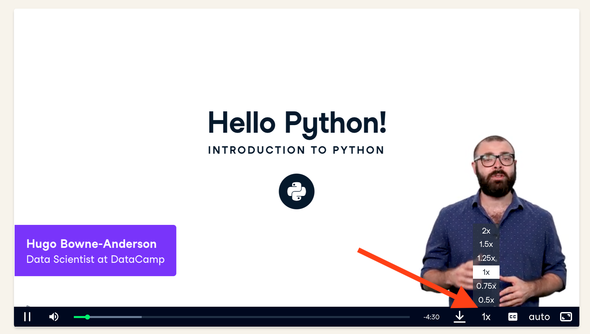Pause the video playback

(27, 317)
